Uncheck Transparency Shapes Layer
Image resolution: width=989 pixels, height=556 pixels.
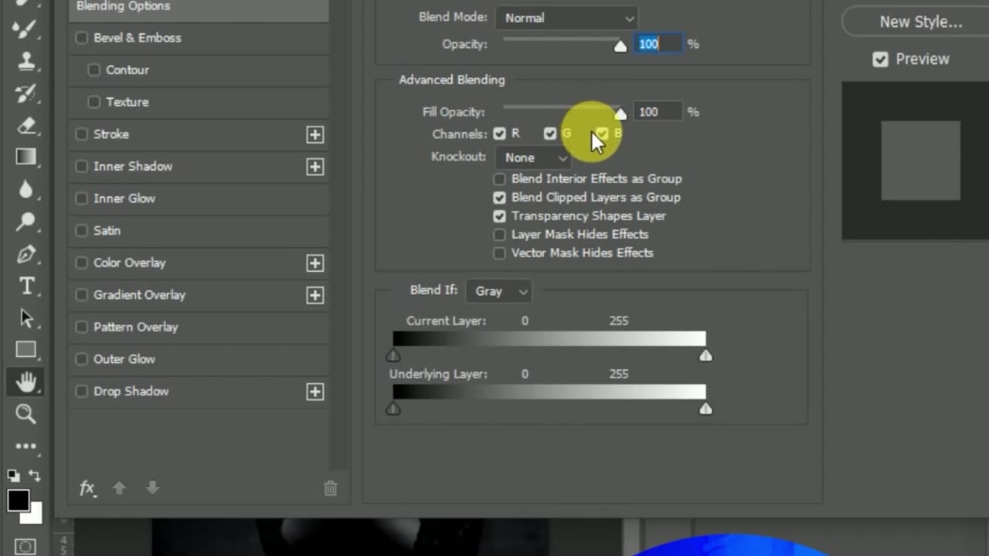(x=499, y=215)
